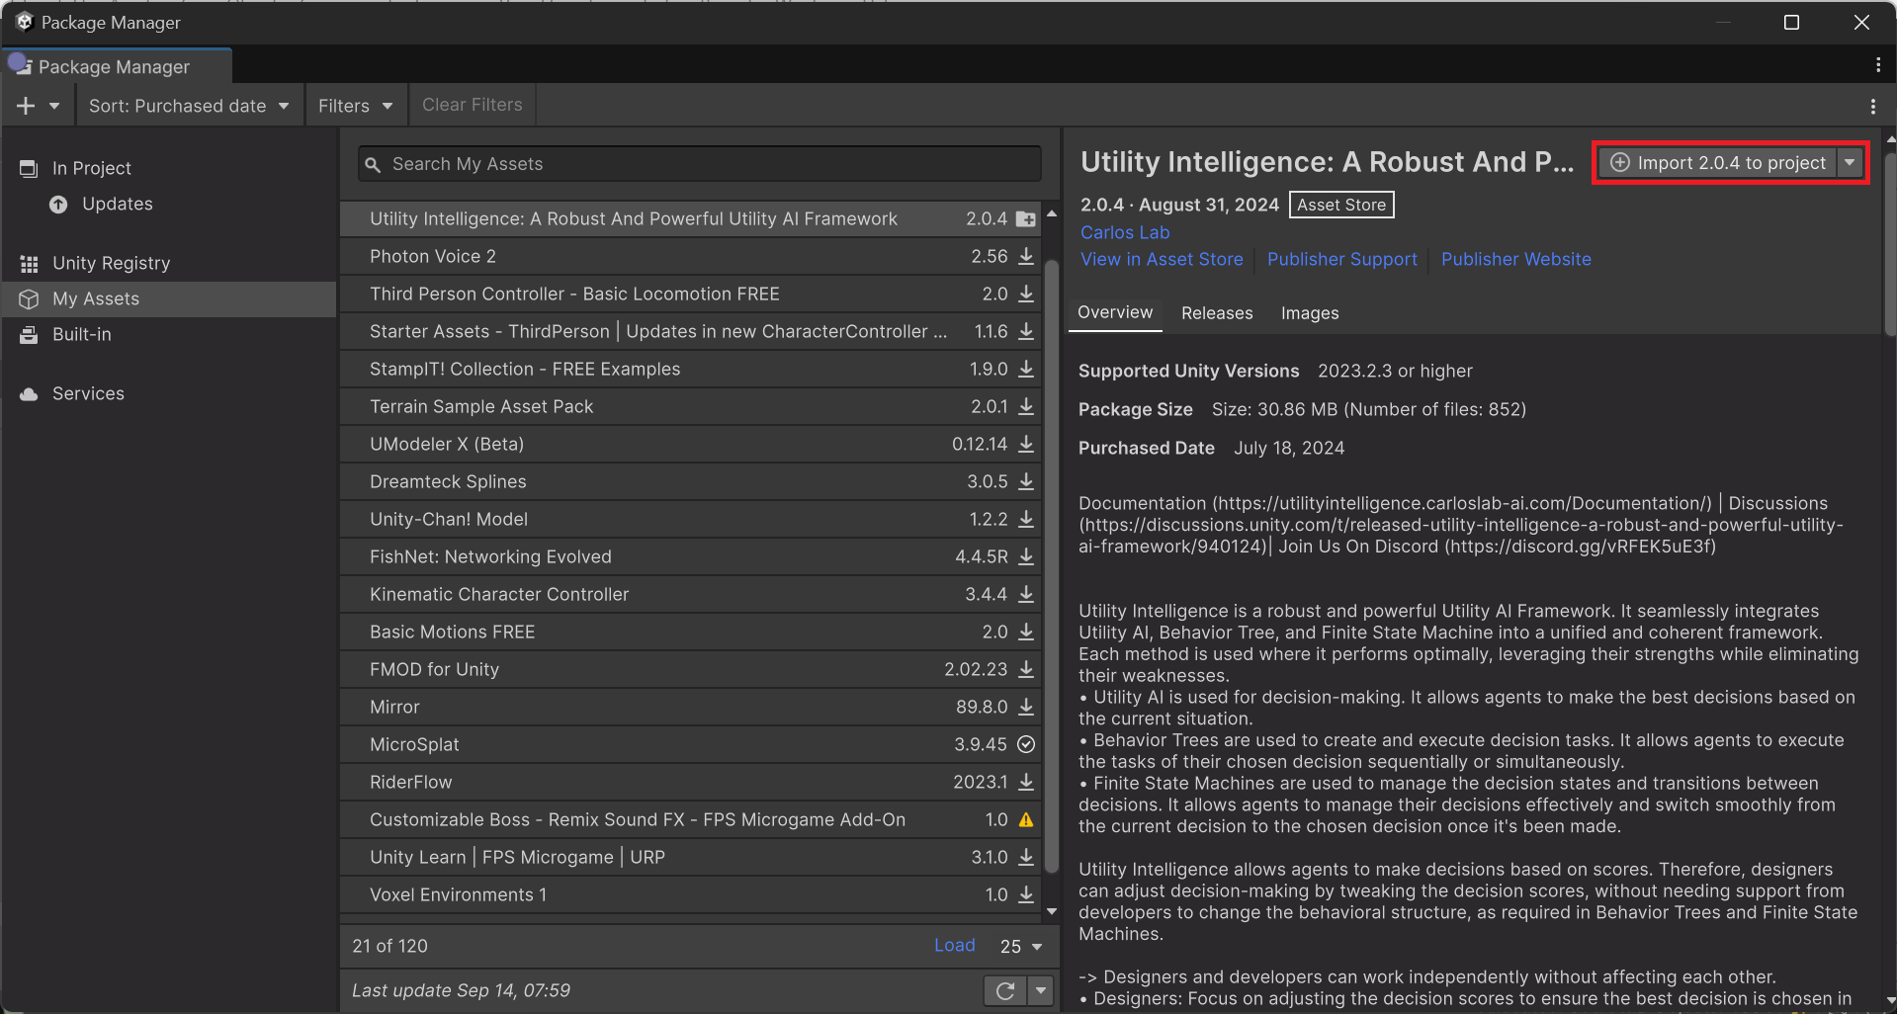Viewport: 1897px width, 1014px height.
Task: Click the details pane vertical scrollbar
Action: tap(1890, 242)
